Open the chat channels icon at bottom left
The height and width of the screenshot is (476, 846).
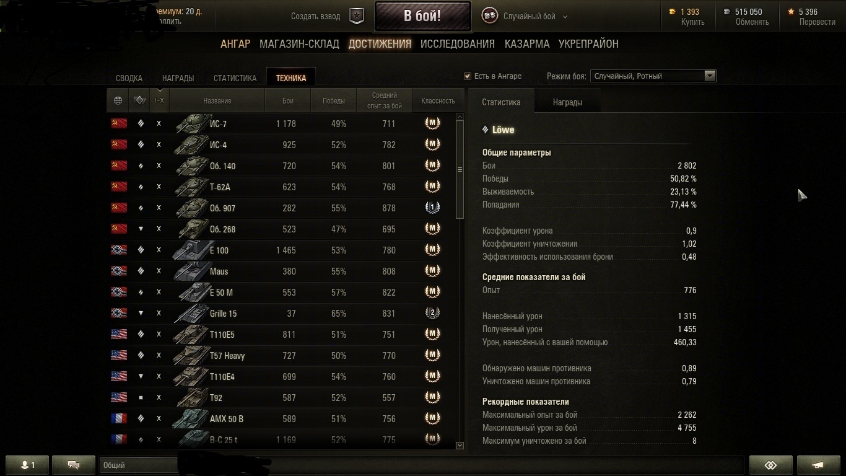click(74, 465)
